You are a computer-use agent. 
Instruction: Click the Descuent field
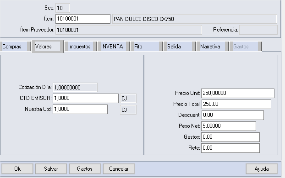233,115
